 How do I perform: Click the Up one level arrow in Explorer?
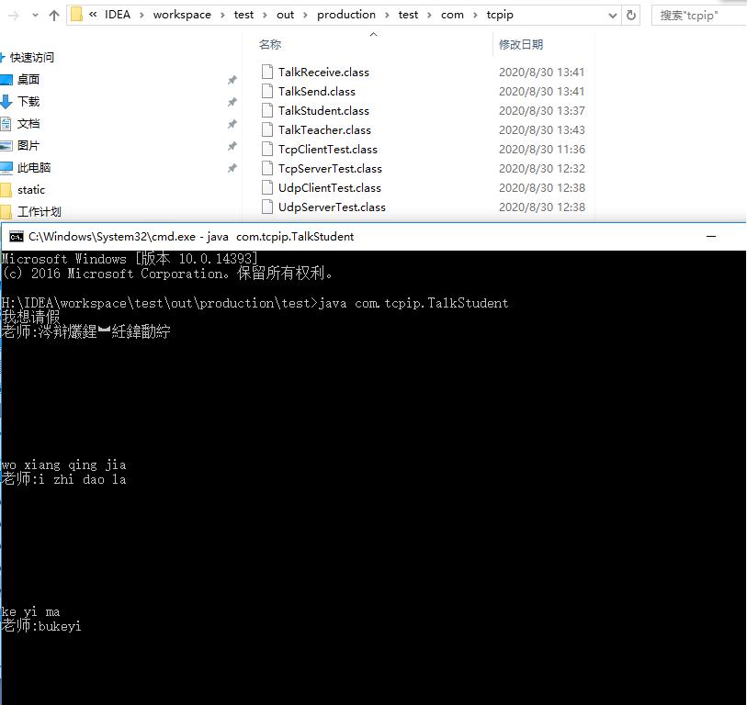(x=54, y=16)
